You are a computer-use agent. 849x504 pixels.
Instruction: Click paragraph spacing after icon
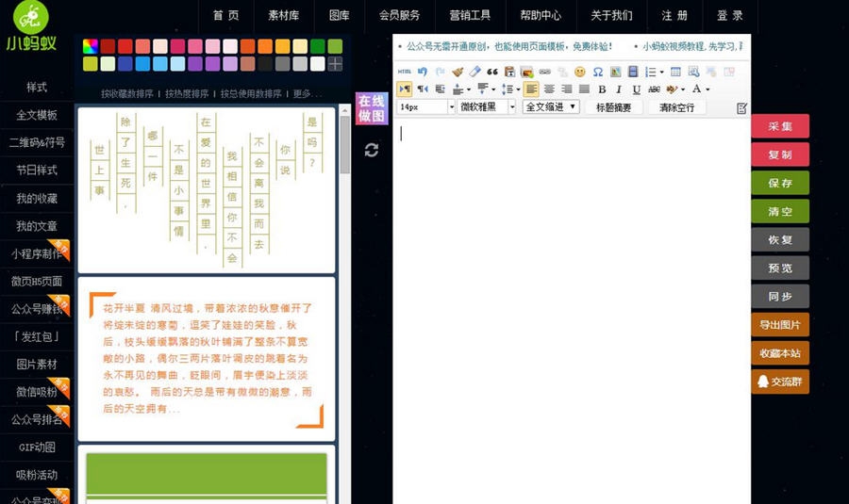(483, 89)
